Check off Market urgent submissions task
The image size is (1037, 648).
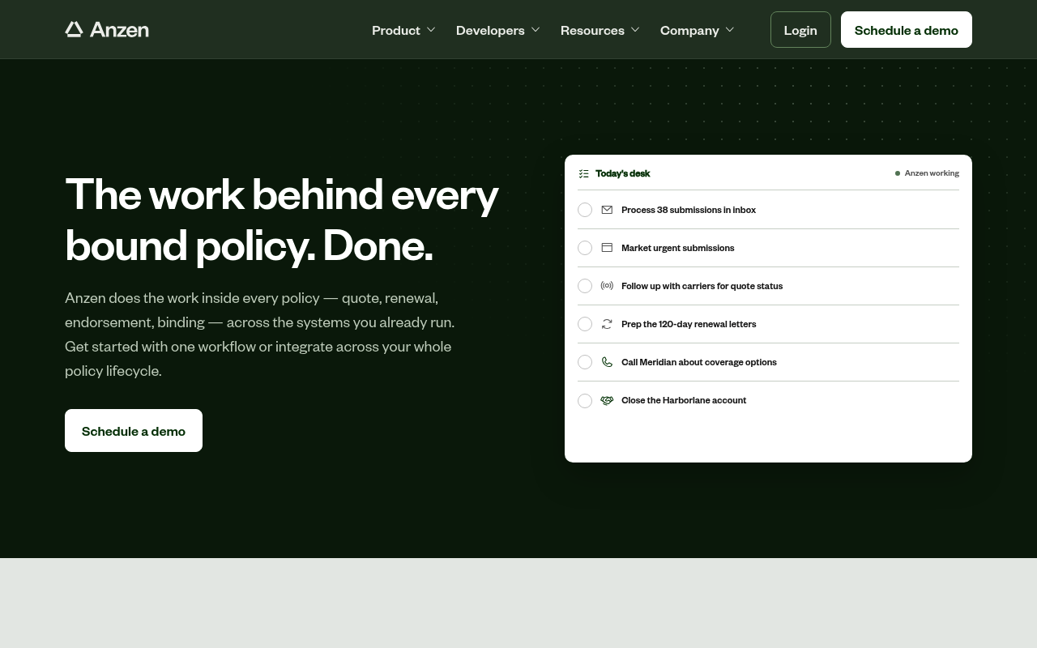coord(585,248)
